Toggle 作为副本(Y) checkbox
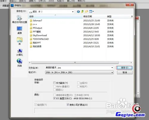Screen dimensions: 149x120 (54, 83)
